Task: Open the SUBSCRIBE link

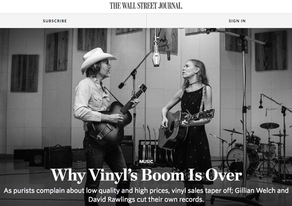Action: 55,21
